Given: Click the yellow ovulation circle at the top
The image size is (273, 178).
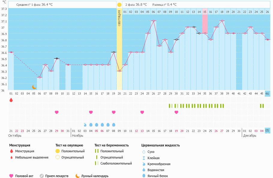Looking at the screenshot, I should (x=119, y=5).
